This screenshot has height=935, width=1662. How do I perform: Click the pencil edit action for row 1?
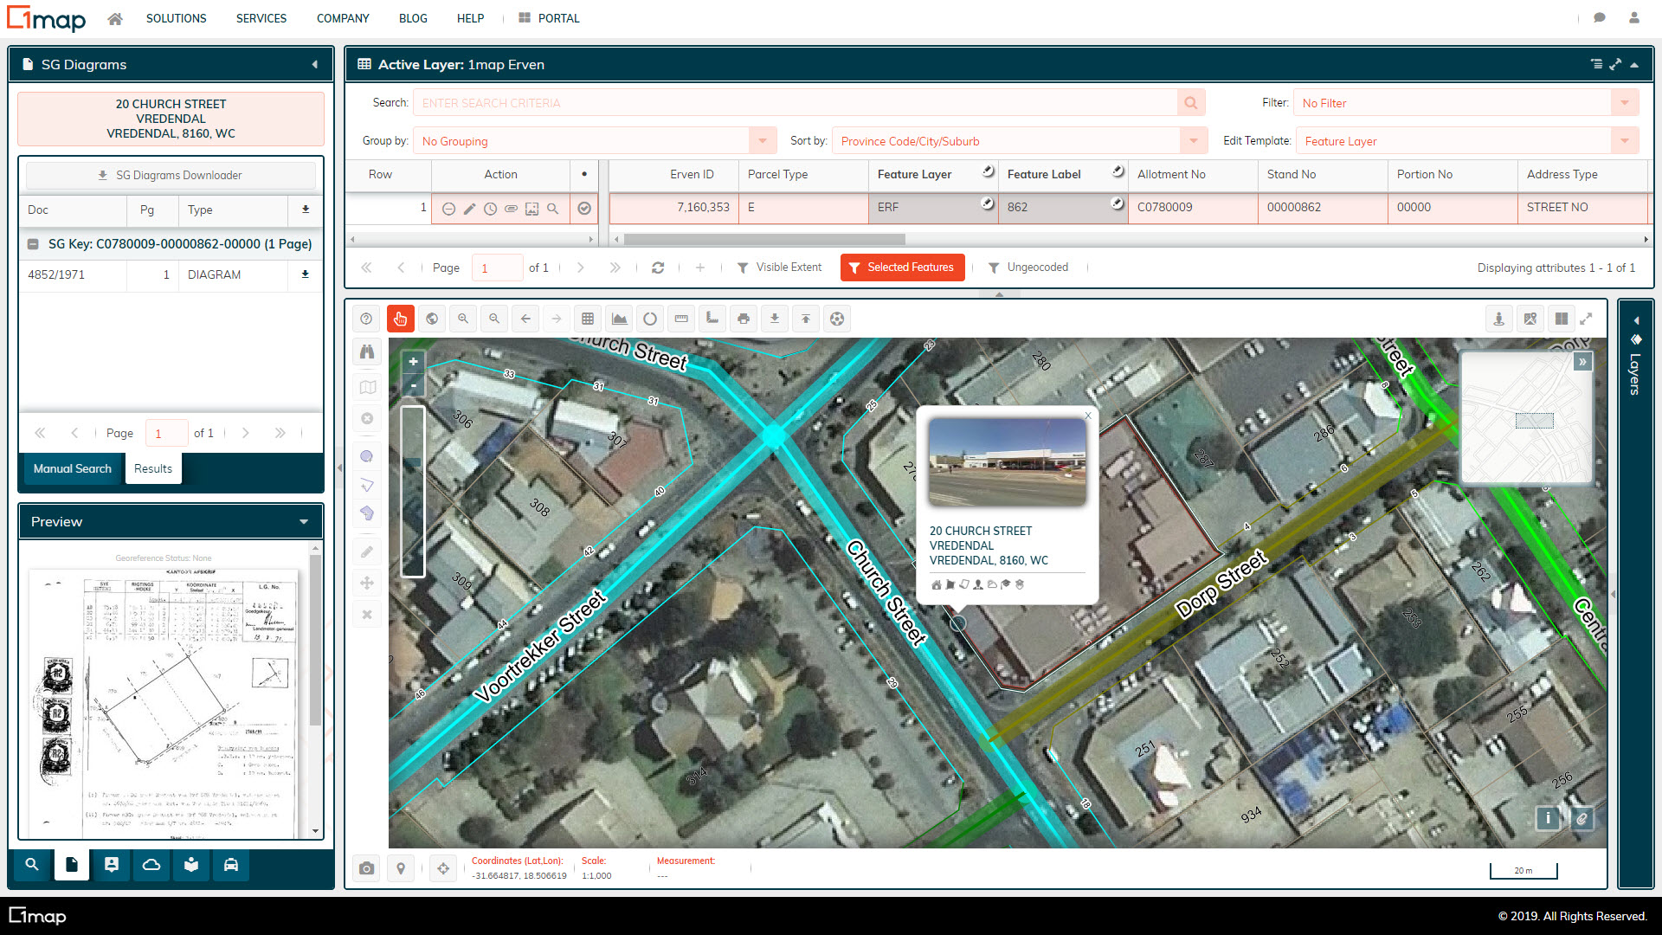pos(469,209)
